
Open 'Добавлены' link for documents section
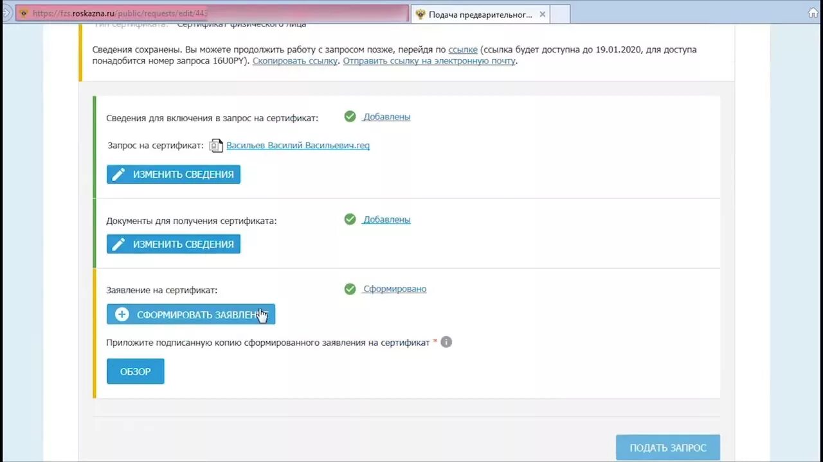click(386, 219)
